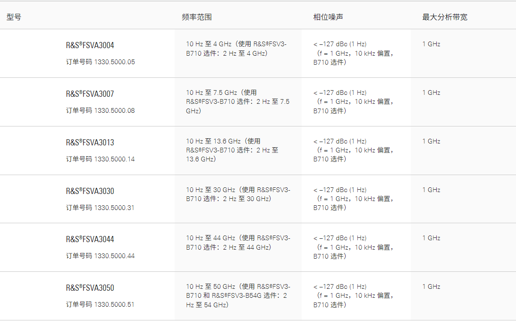Click order number 1330.5000.31

click(100, 208)
